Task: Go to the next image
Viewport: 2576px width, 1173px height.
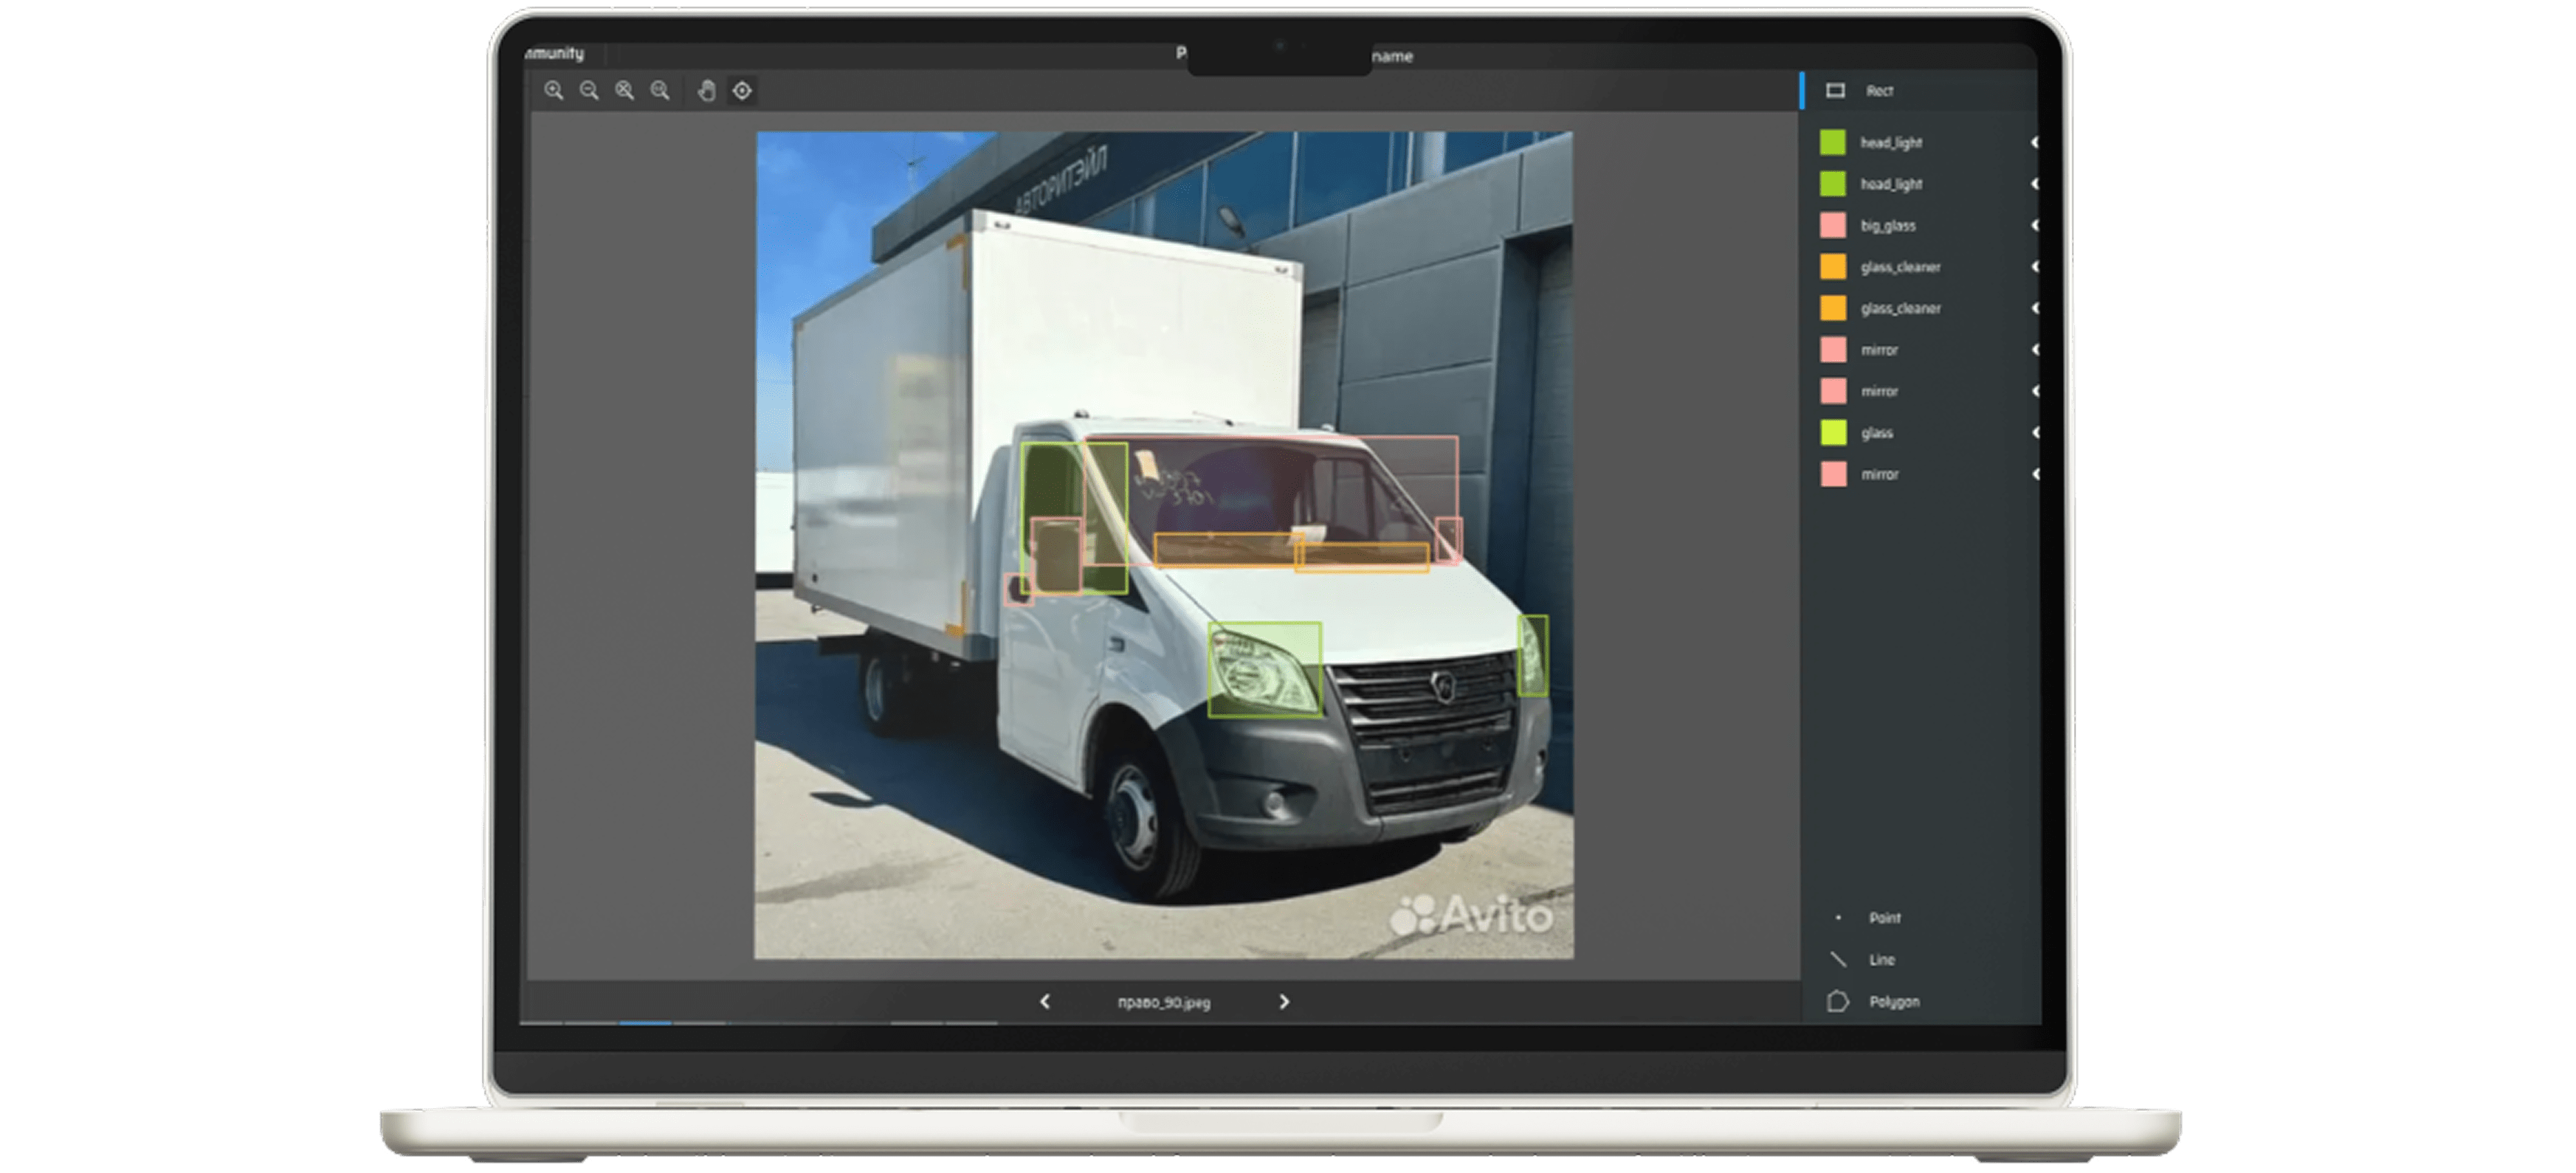Action: click(x=1284, y=1001)
